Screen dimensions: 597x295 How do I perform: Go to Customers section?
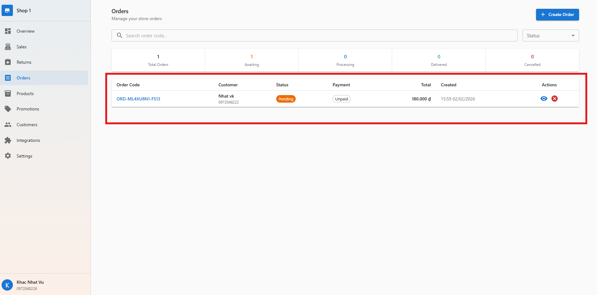pos(44,125)
